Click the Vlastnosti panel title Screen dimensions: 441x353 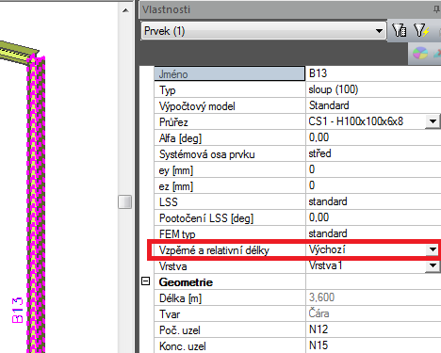[x=166, y=9]
